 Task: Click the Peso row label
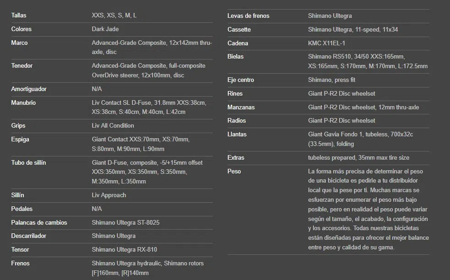[x=234, y=172]
